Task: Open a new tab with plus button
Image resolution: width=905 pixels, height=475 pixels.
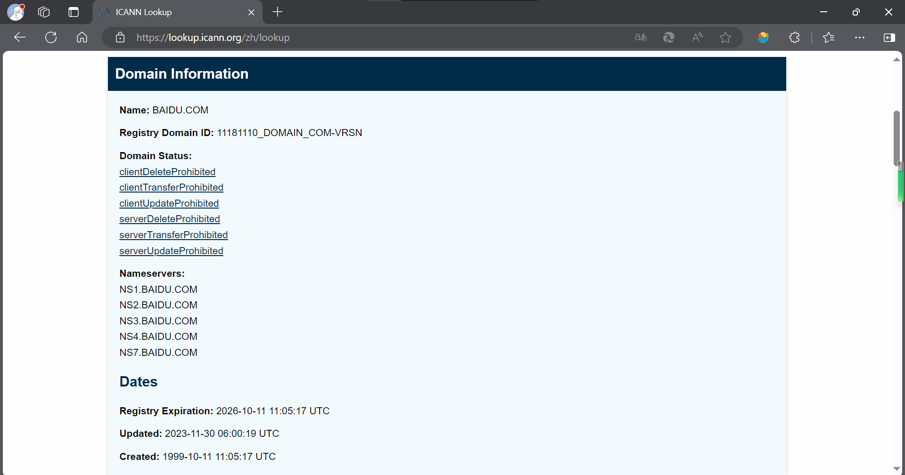Action: pyautogui.click(x=278, y=12)
